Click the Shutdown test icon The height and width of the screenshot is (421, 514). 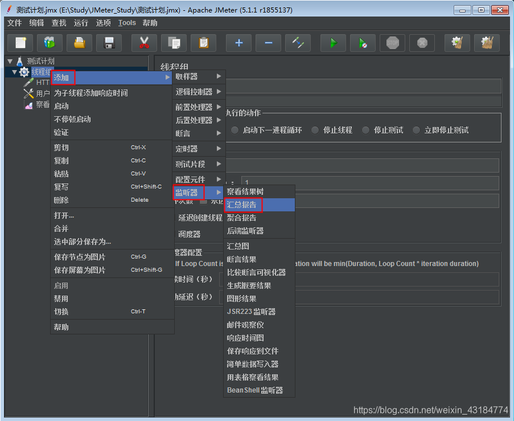coord(422,43)
